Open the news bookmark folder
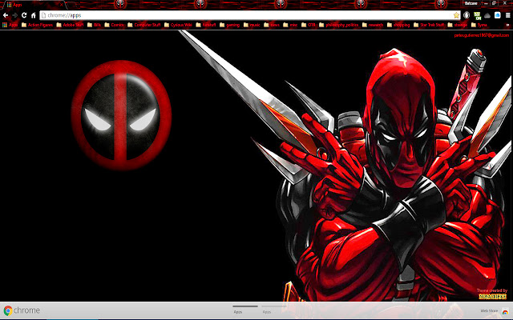The height and width of the screenshot is (320, 513). [272, 25]
